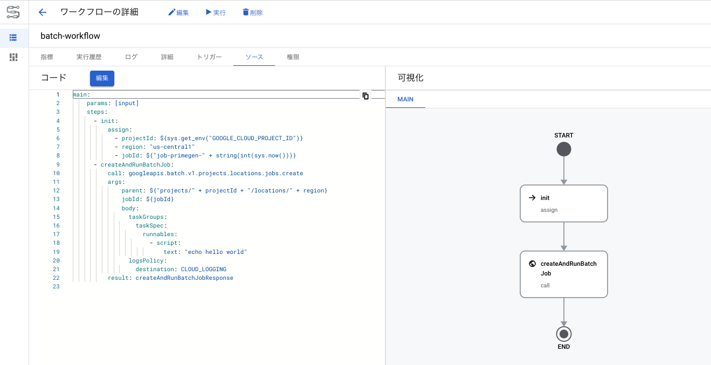Click the init step node
Screen dimensions: 711x365
[x=563, y=203]
